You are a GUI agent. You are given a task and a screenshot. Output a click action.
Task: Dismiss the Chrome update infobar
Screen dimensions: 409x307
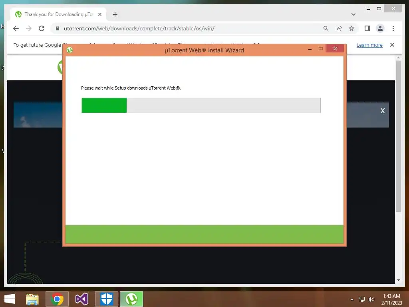[392, 45]
